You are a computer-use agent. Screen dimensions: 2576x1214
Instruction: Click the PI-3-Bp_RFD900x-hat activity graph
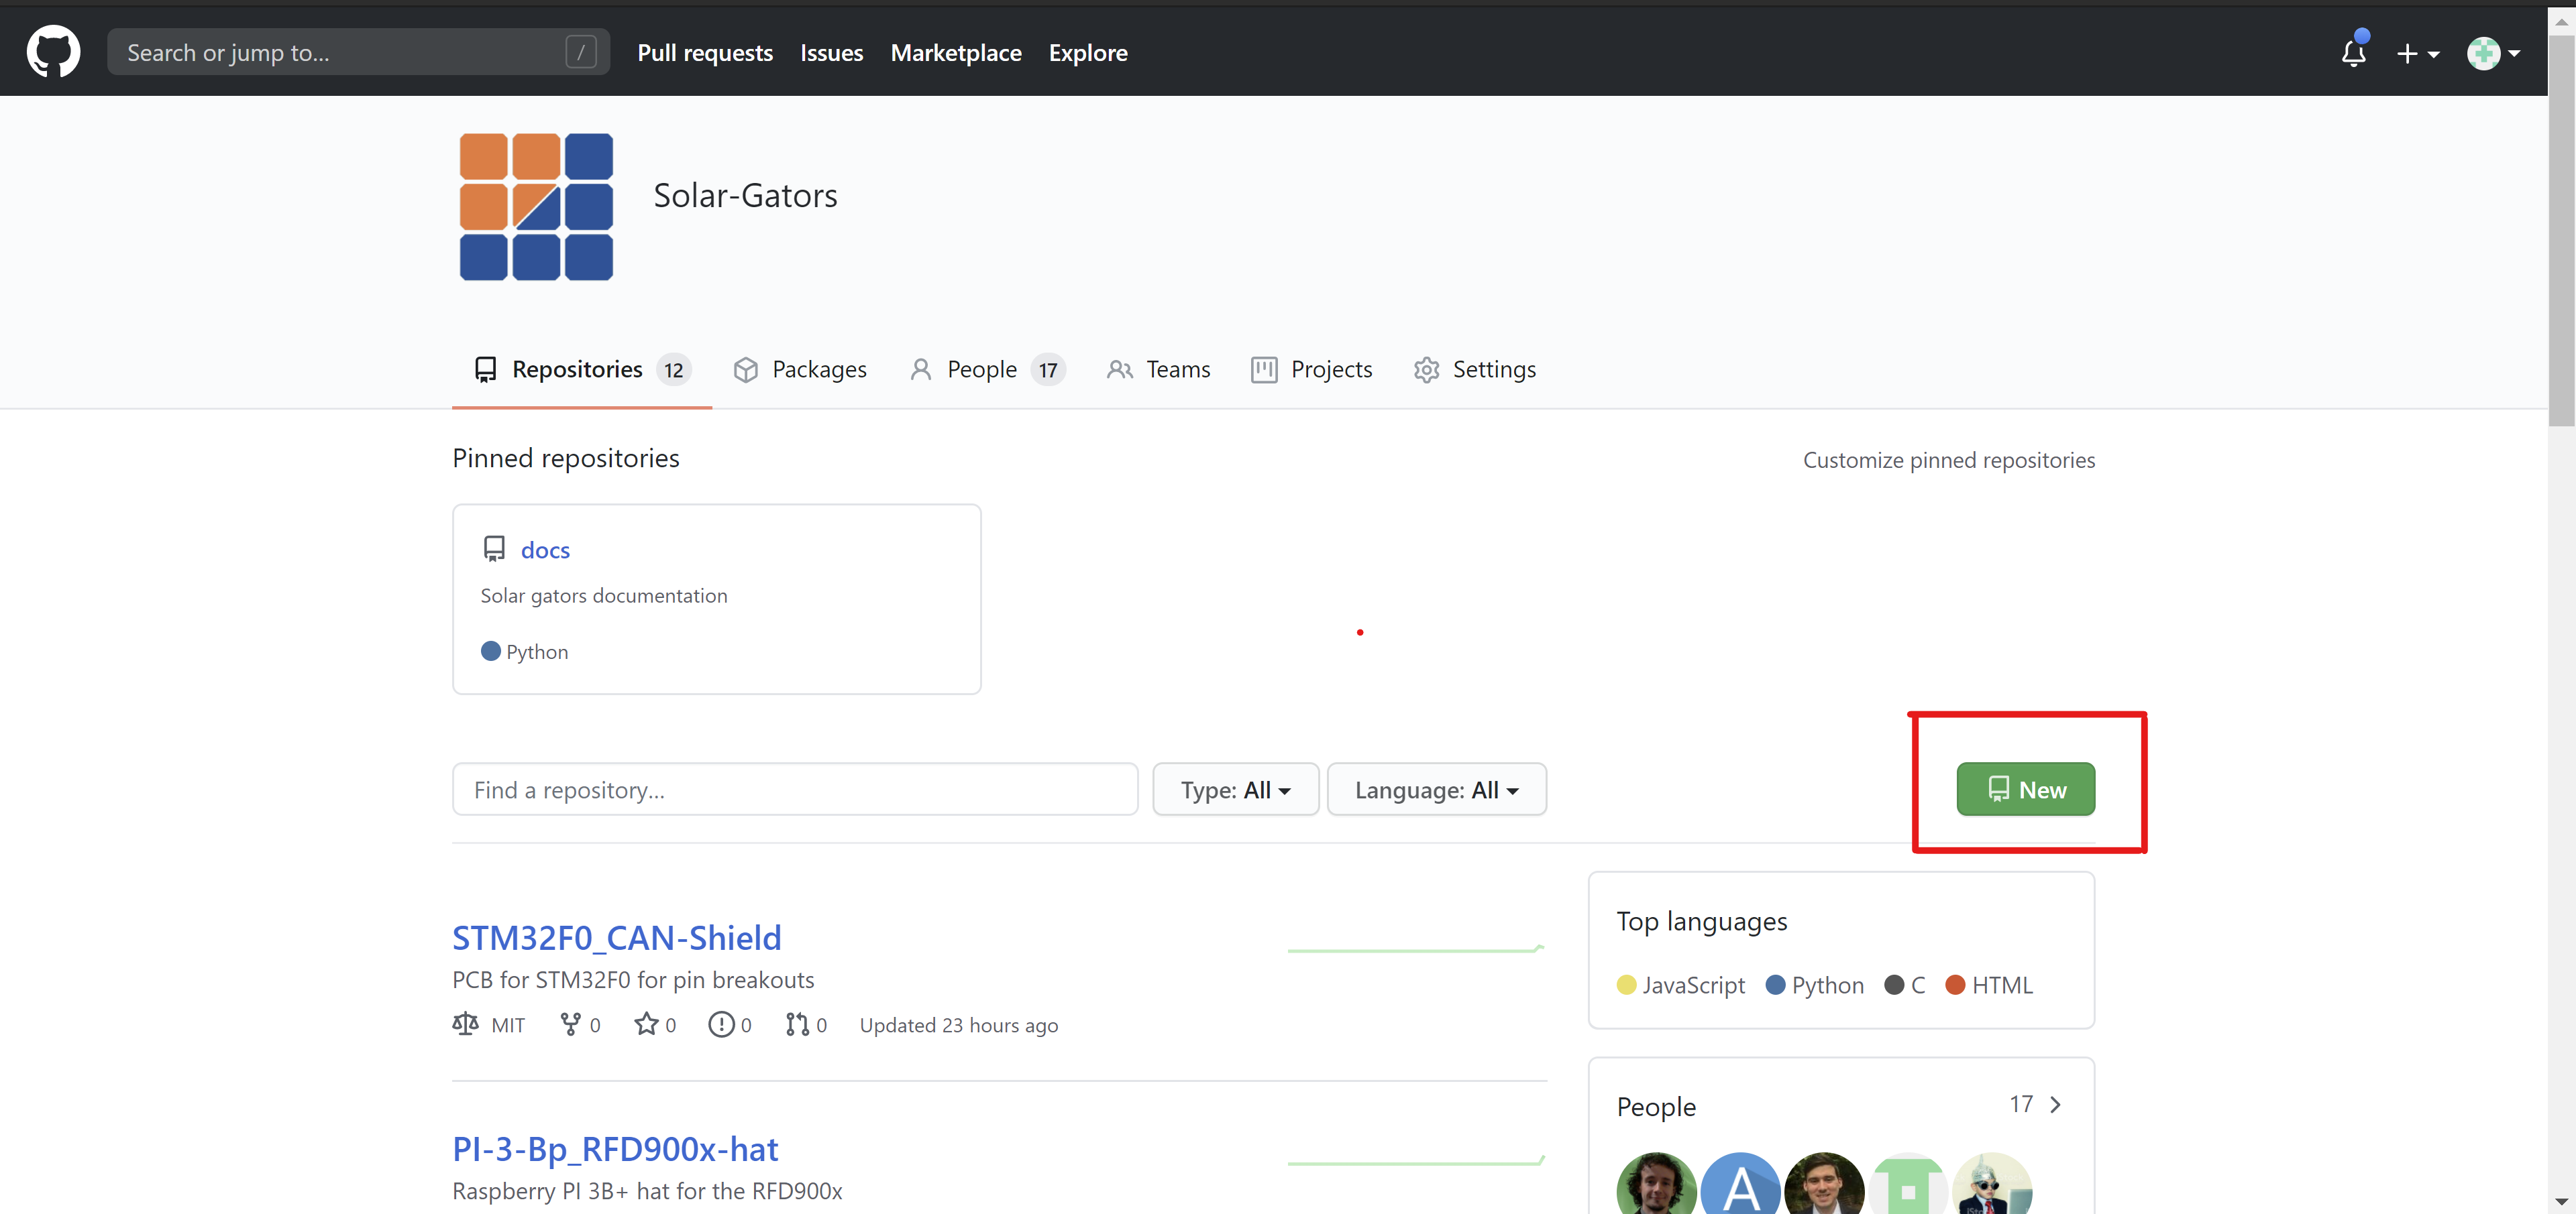click(x=1416, y=1161)
